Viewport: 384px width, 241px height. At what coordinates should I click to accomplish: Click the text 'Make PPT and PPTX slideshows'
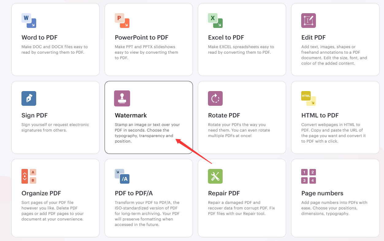click(x=145, y=47)
